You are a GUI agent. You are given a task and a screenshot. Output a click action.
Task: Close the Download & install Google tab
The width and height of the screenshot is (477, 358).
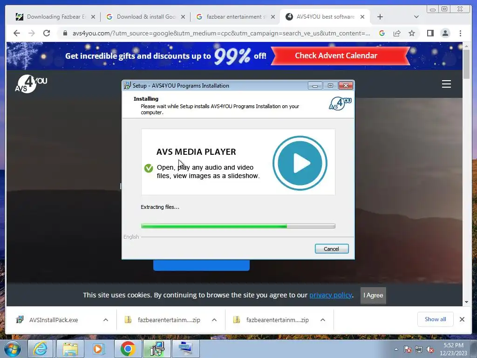[183, 17]
